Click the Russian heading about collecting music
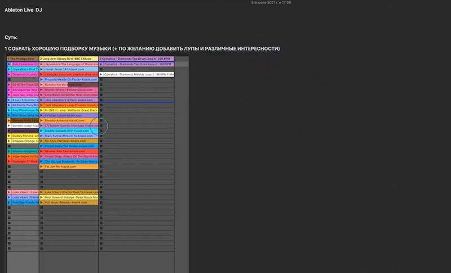This screenshot has width=451, height=273. tap(142, 48)
